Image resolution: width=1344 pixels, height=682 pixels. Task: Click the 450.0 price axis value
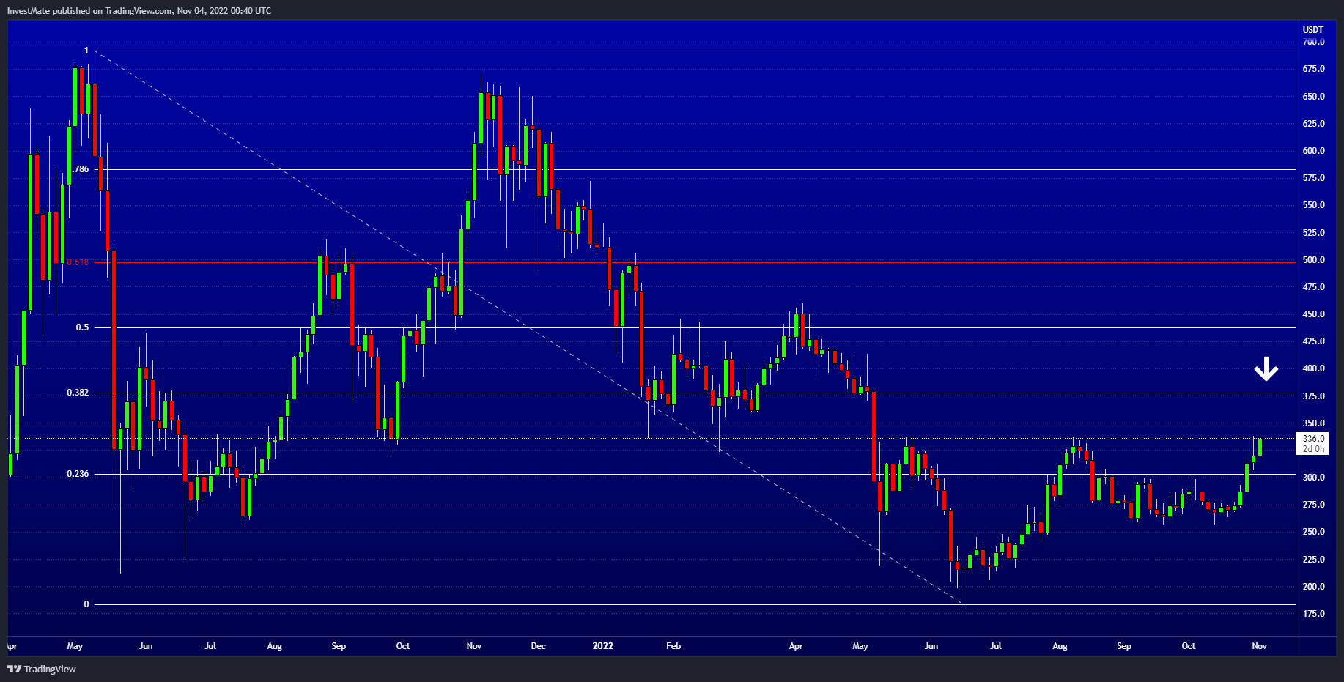[x=1313, y=314]
